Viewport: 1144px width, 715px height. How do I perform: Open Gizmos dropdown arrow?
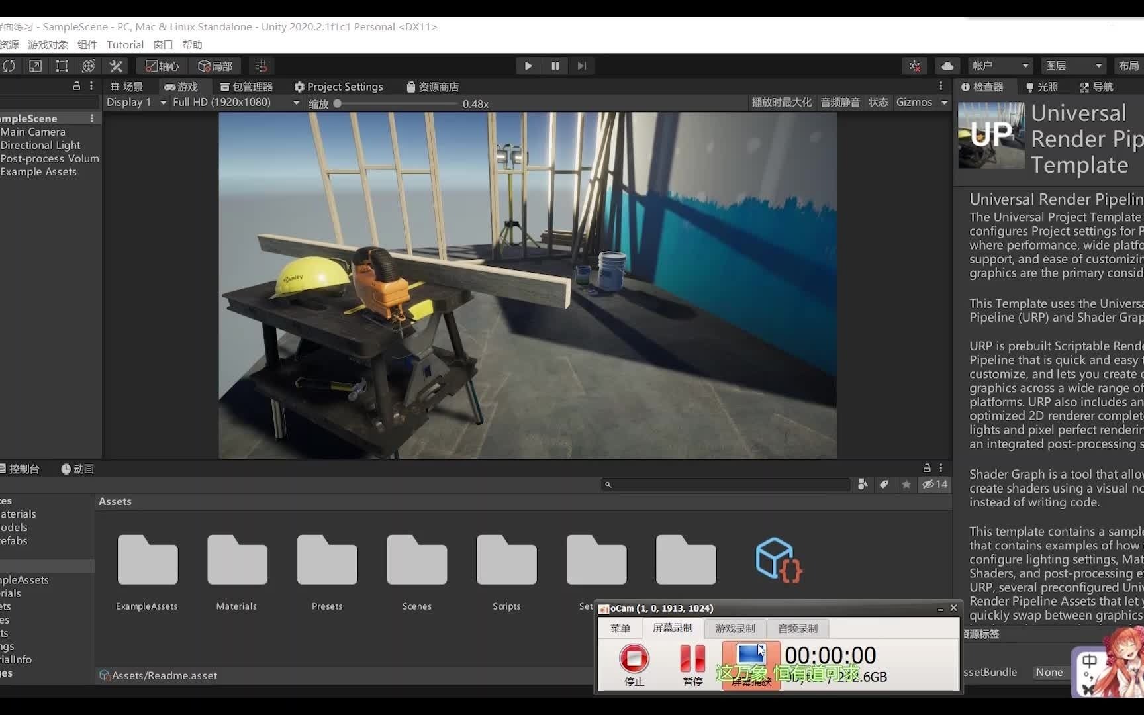coord(944,102)
